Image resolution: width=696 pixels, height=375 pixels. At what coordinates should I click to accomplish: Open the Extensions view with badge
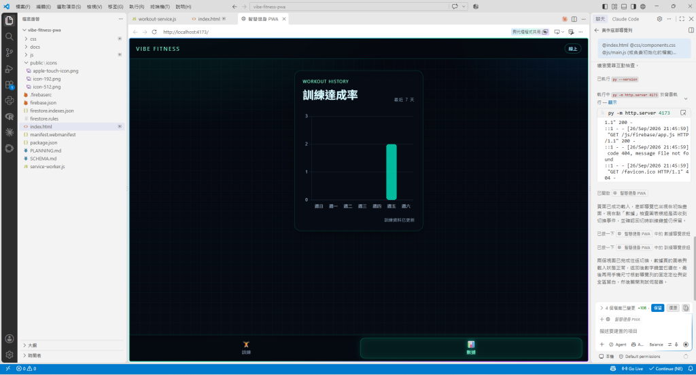click(9, 85)
